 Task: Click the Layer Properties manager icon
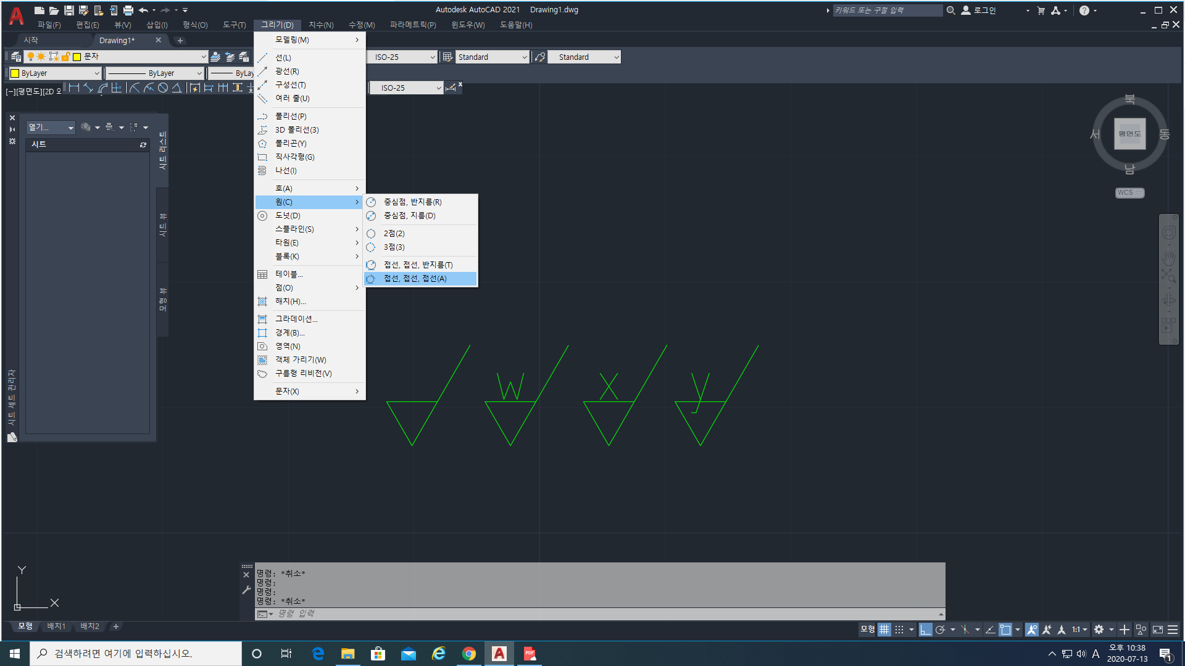coord(16,57)
